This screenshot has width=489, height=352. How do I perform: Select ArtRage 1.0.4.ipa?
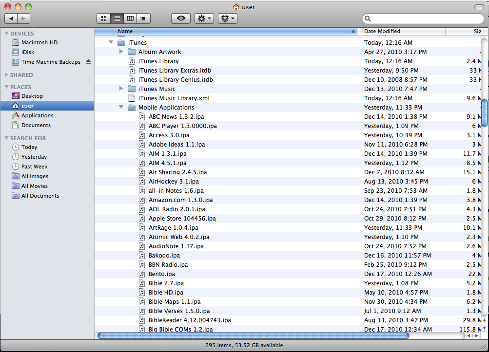pyautogui.click(x=173, y=228)
